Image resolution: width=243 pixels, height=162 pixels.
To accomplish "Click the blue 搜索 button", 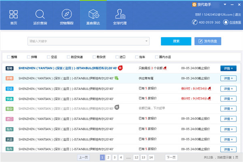I will 176,41.
